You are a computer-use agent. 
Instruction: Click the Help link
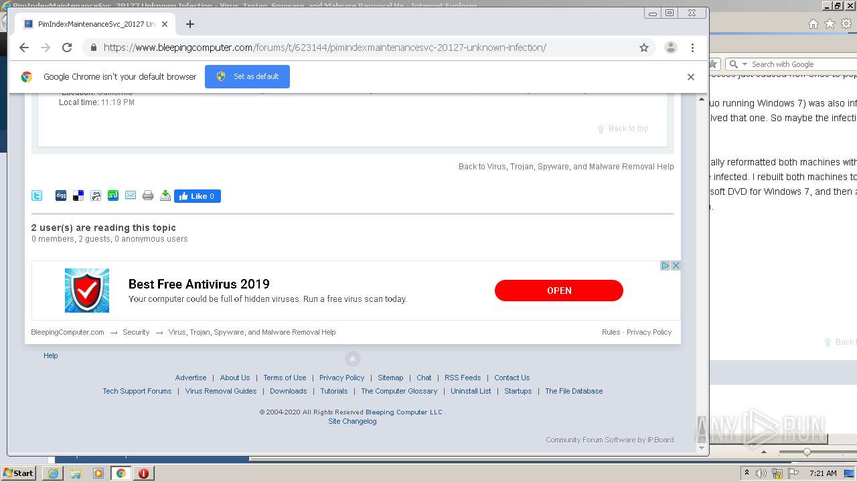coord(51,355)
